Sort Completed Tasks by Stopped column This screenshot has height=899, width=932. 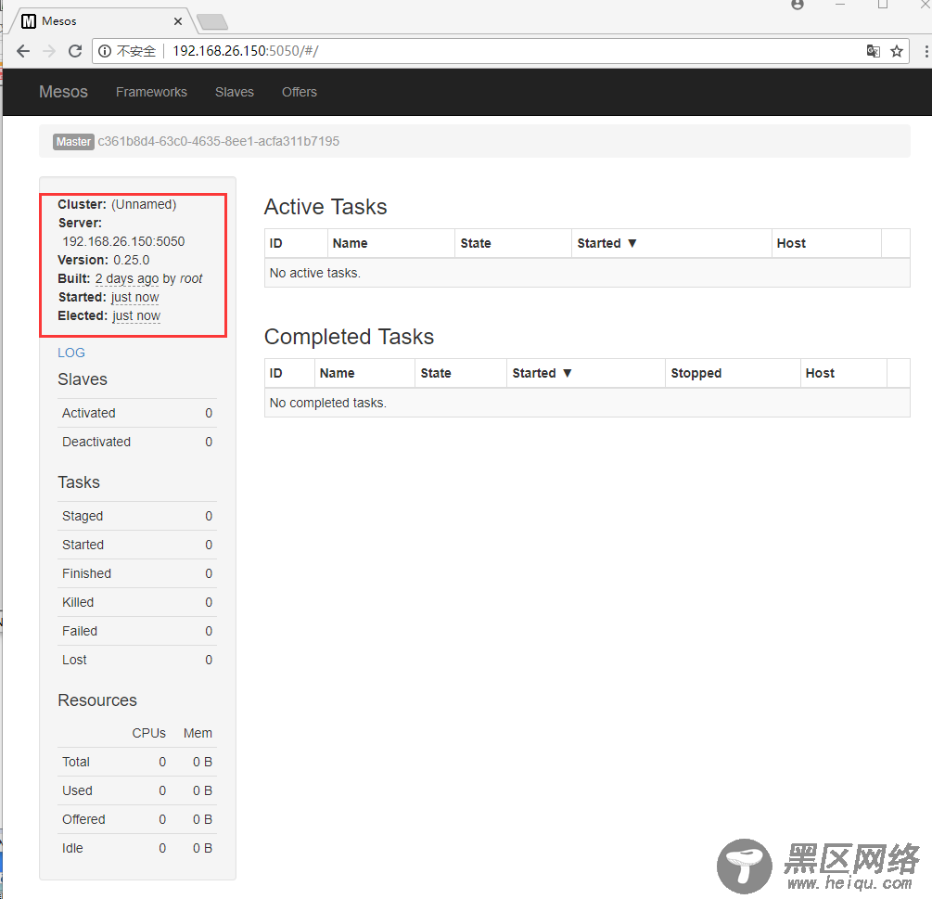pos(733,373)
